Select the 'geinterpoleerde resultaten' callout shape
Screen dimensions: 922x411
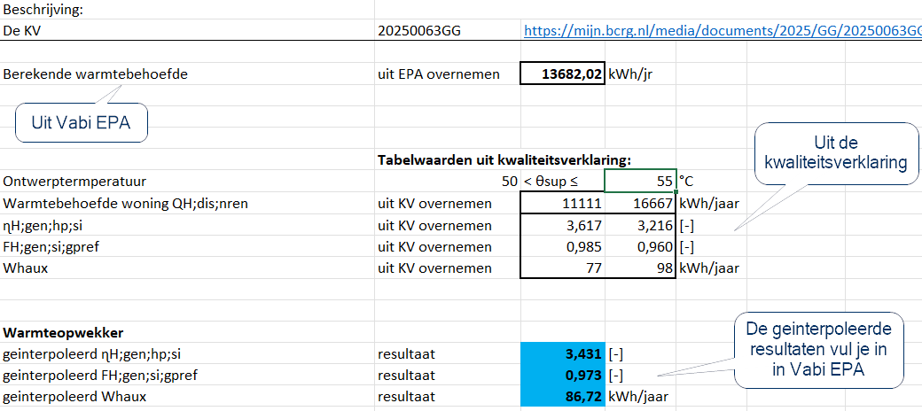click(818, 349)
